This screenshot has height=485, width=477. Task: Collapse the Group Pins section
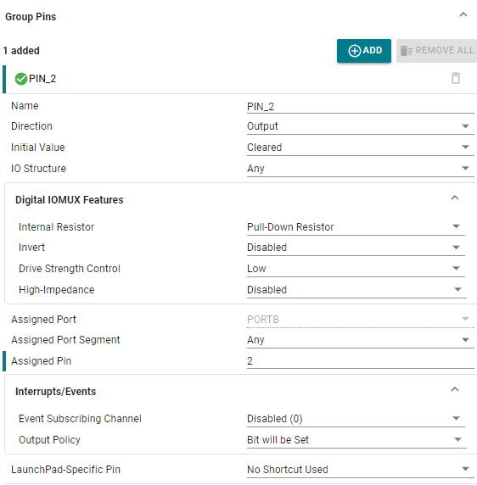click(463, 15)
